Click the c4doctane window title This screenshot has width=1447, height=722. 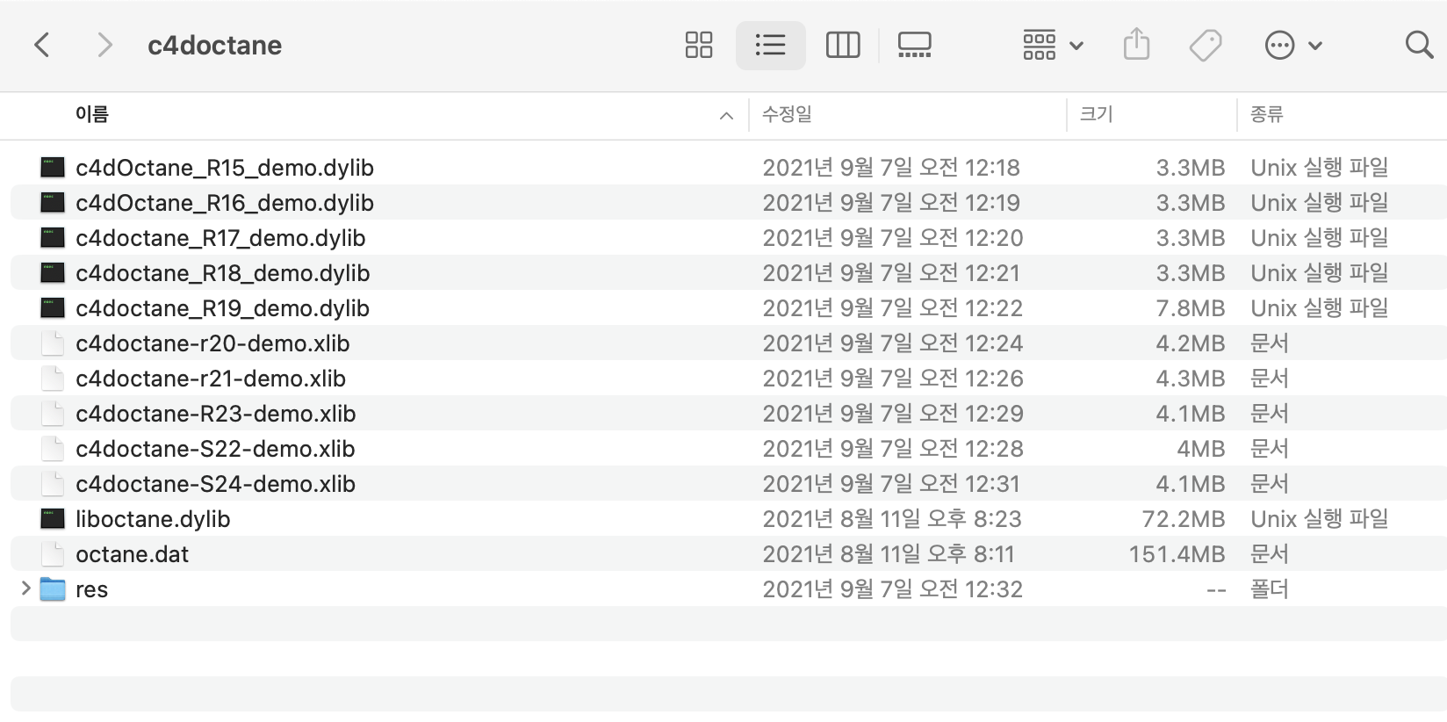214,45
